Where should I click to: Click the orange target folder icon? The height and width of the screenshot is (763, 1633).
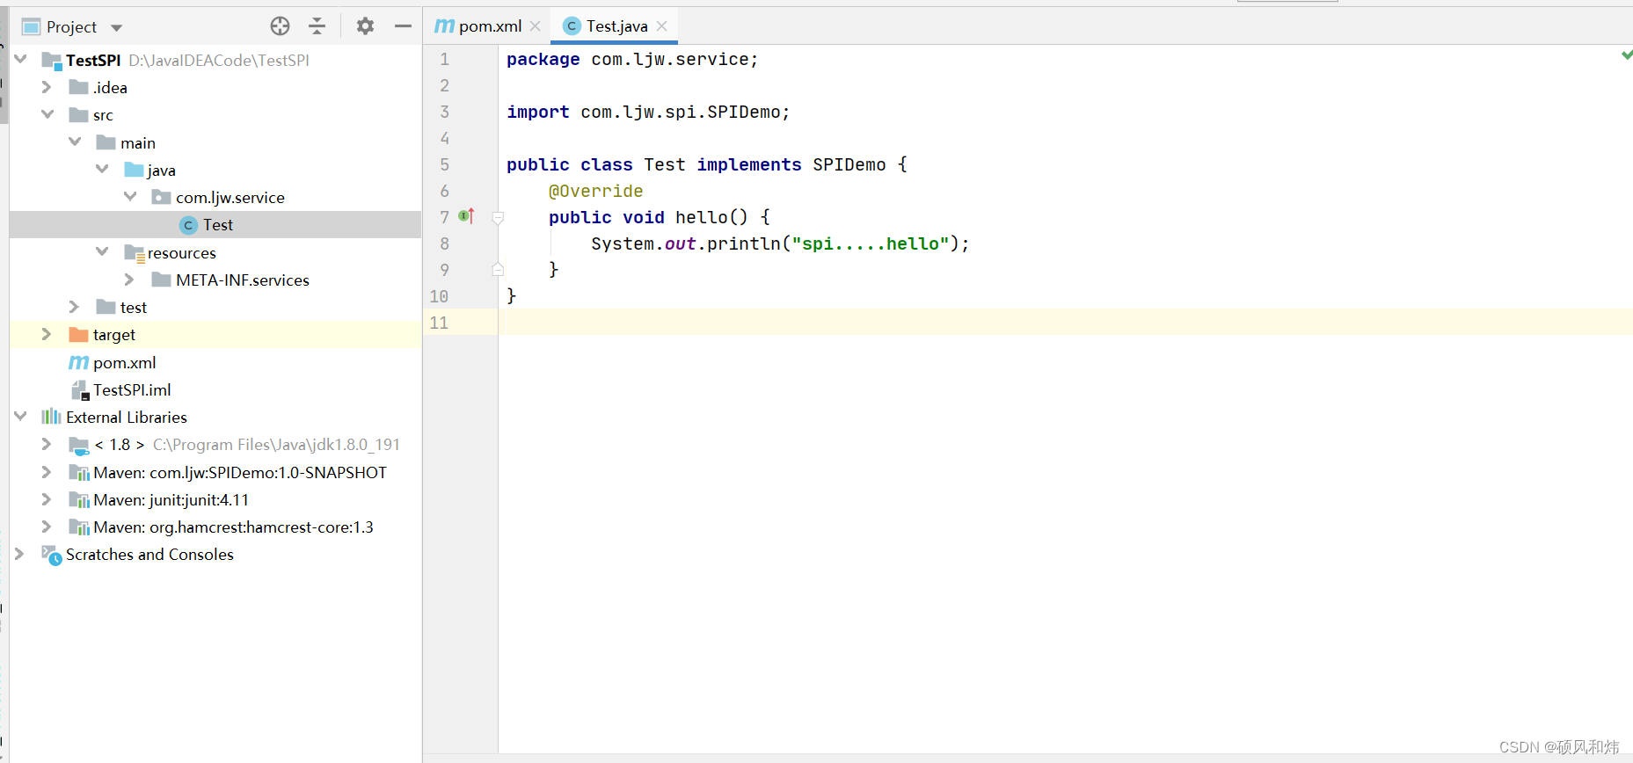pos(78,334)
